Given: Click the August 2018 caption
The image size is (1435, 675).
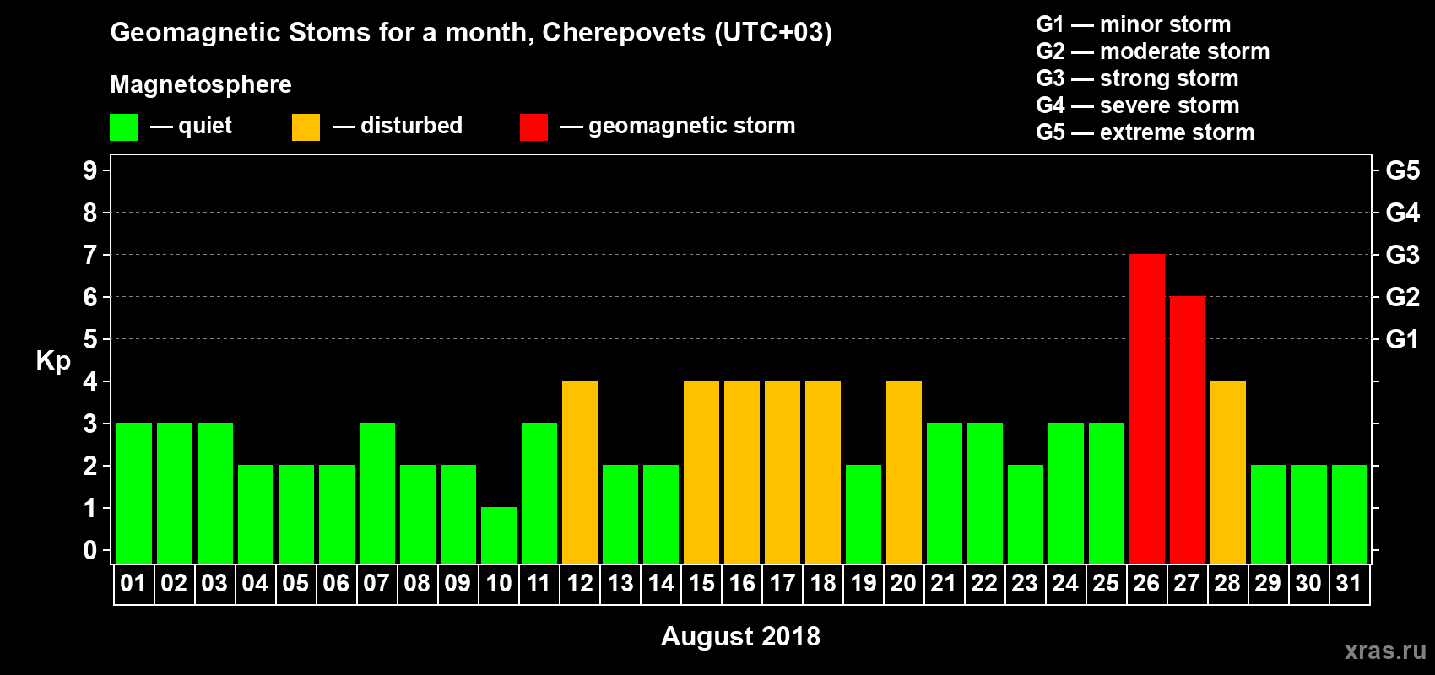Looking at the screenshot, I should pos(740,636).
